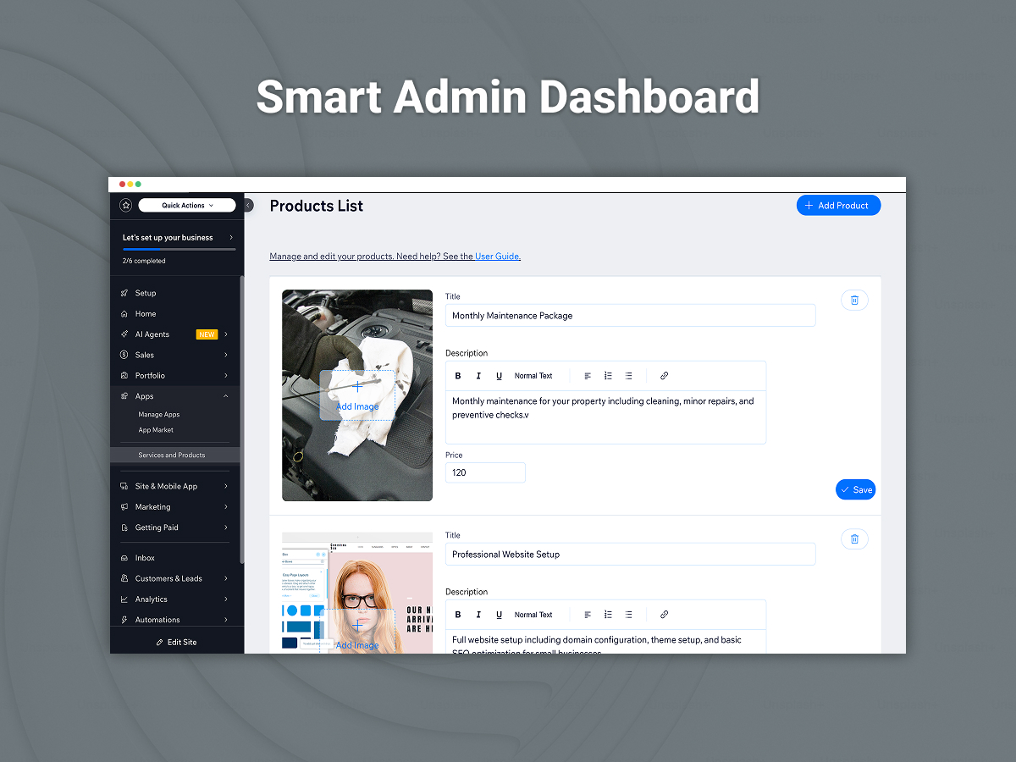1016x762 pixels.
Task: Click the NEW badge next to AI Agents
Action: tap(207, 334)
